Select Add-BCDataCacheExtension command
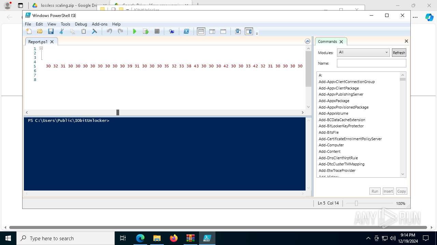Screen dimensions: 437x245 click(342, 120)
